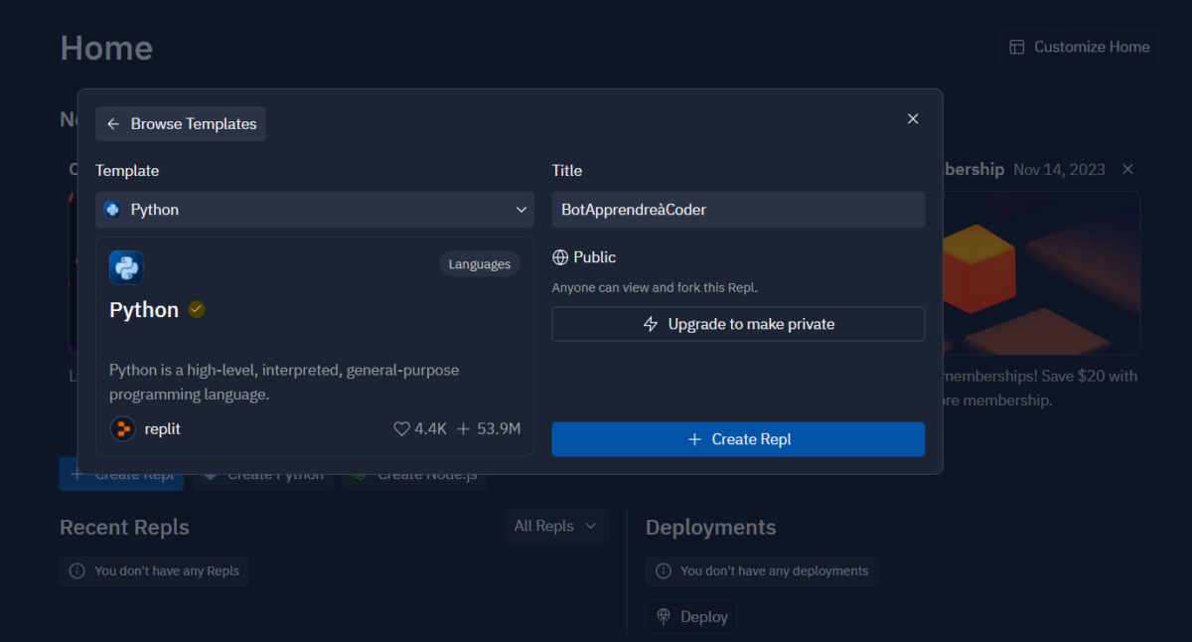1192x642 pixels.
Task: Click the replit author avatar icon
Action: tap(122, 429)
